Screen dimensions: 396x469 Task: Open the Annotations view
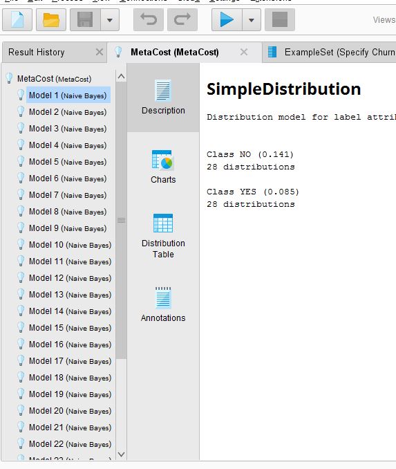click(x=163, y=305)
